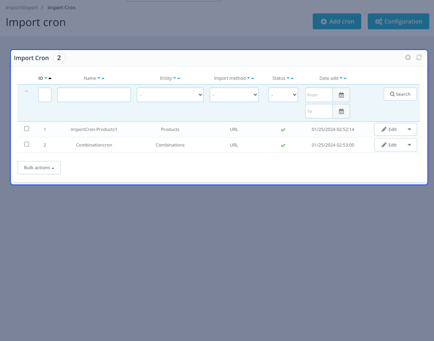Click date 01/25/2024 02:52:14 cell
The height and width of the screenshot is (341, 434).
(333, 129)
